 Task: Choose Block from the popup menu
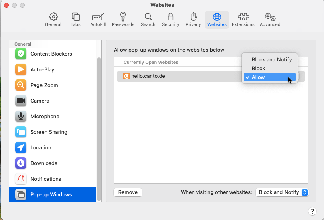(x=269, y=69)
